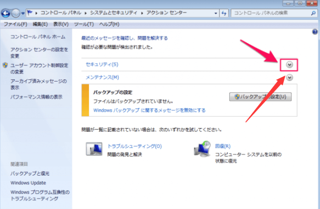The image size is (320, 209).
Task: Go to コントロール パネル ホーム
Action: tap(38, 37)
